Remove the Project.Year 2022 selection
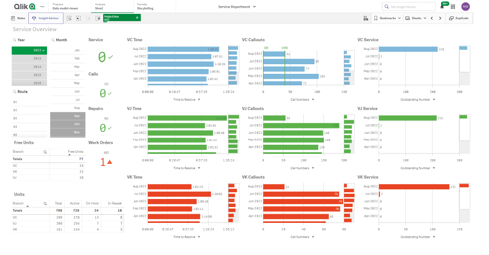 point(137,18)
